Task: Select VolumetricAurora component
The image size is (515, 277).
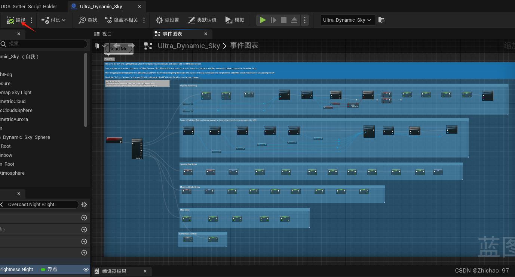Action: (42, 119)
